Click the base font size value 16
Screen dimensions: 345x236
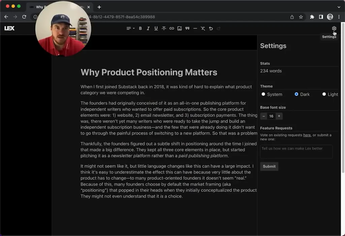[x=271, y=116]
